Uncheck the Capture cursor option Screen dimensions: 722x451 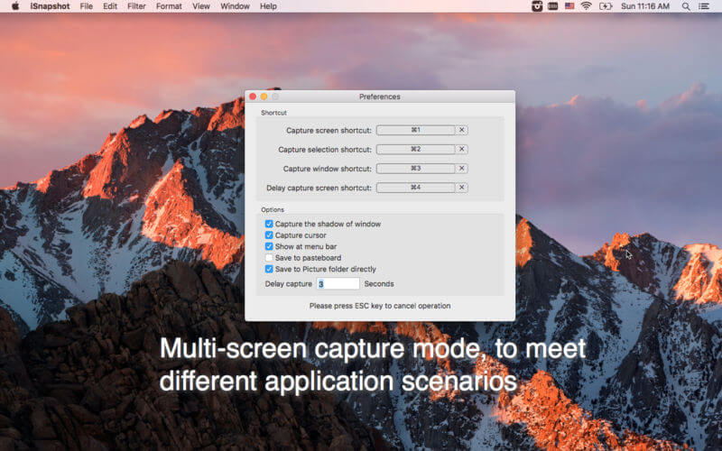point(269,235)
